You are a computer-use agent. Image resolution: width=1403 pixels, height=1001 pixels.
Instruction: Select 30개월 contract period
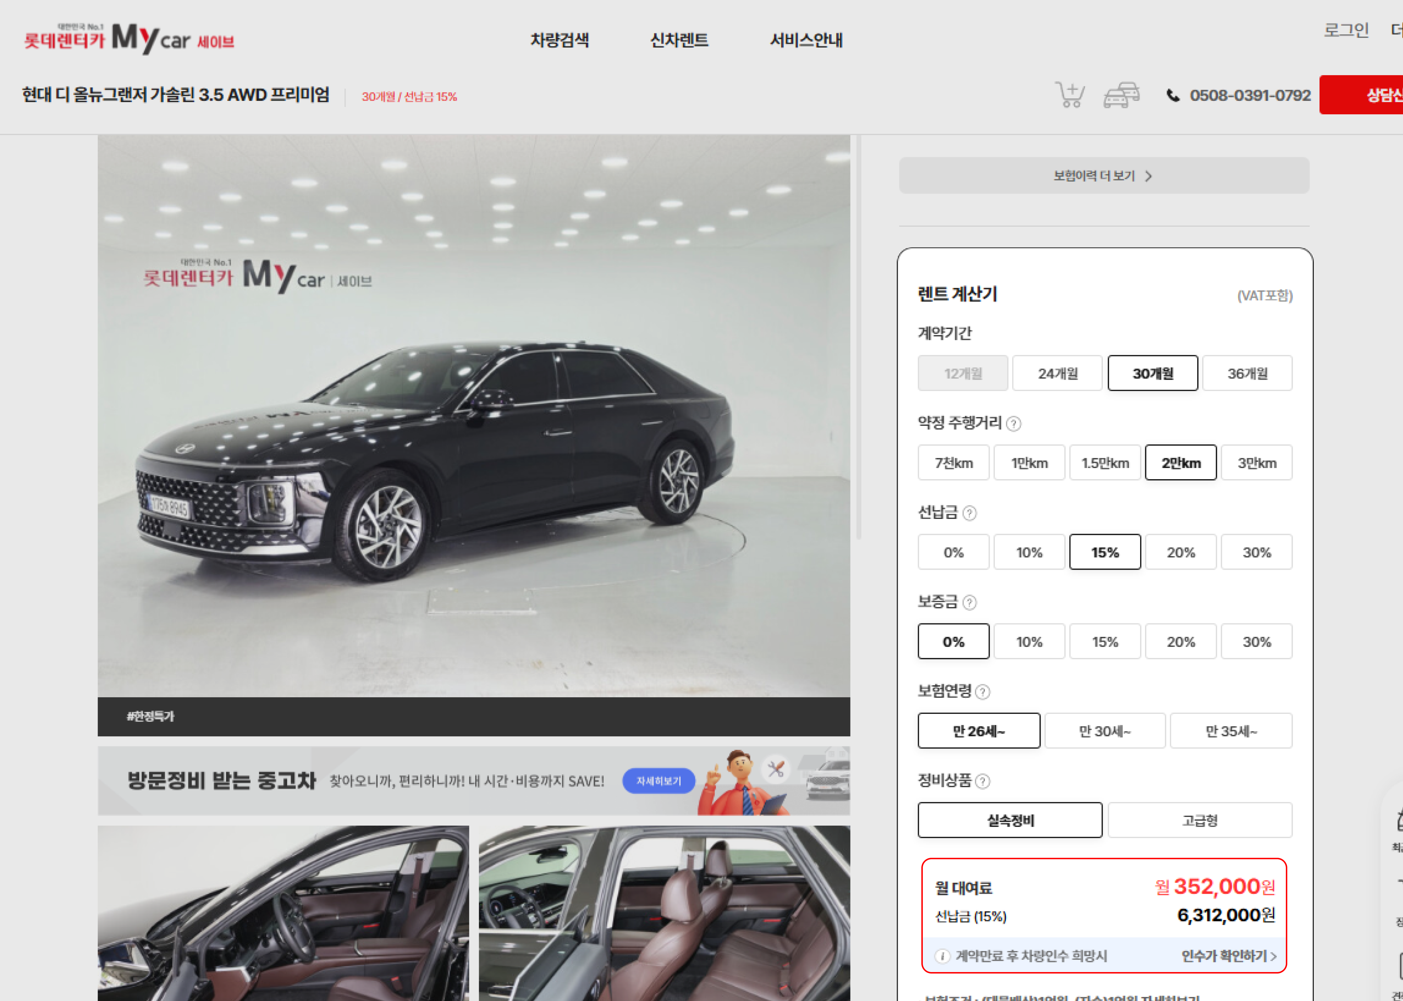[1153, 373]
